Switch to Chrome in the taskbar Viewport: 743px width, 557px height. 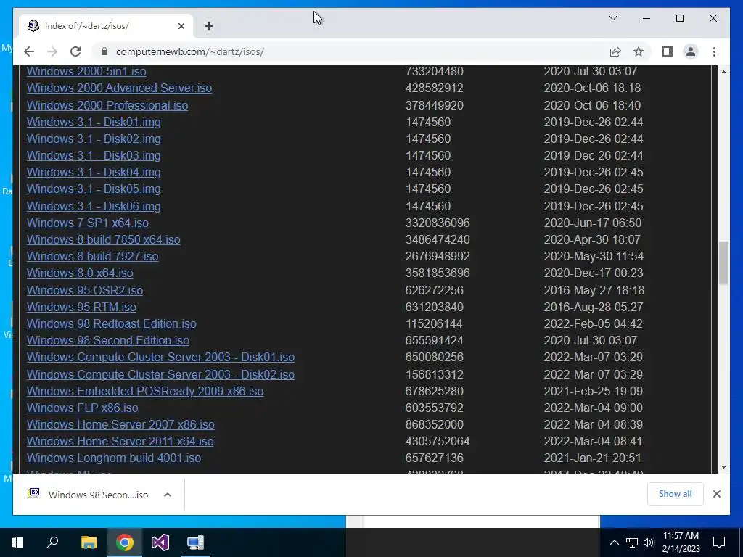point(125,542)
